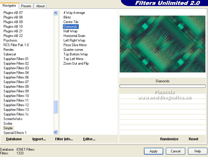Select the Plugins AB 09 category

(x=13, y=22)
